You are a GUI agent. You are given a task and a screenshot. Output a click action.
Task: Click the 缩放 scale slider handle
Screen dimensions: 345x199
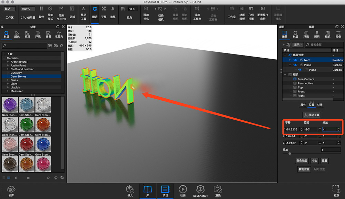(290, 154)
